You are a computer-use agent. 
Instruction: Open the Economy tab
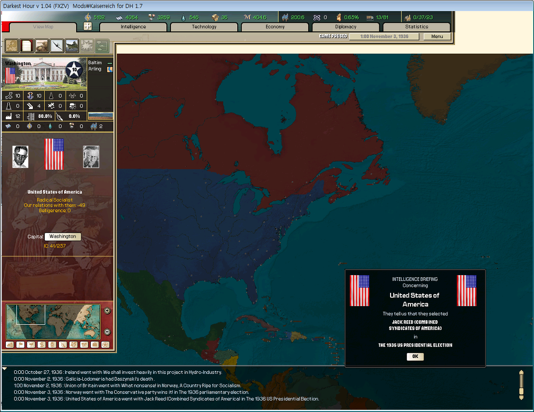pyautogui.click(x=275, y=27)
